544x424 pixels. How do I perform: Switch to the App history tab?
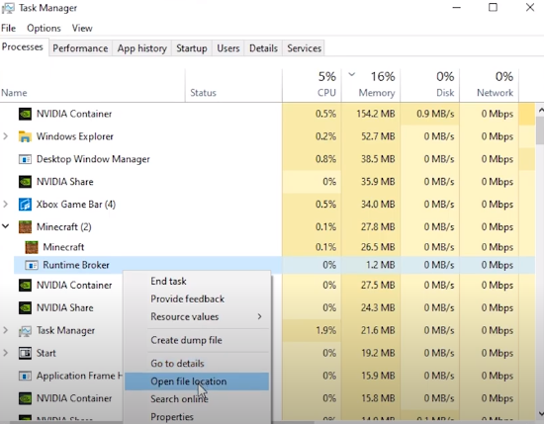pos(142,48)
